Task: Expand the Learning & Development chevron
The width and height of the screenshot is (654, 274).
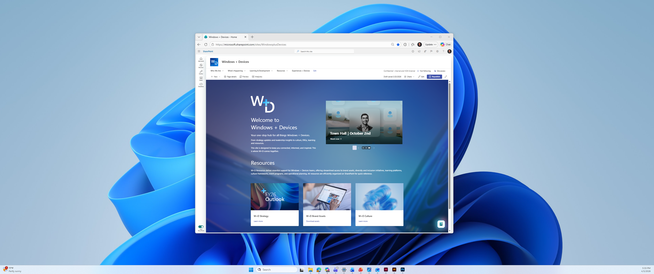Action: [272, 71]
